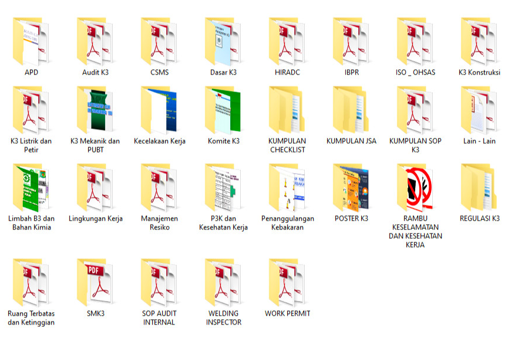Click the "Ruang Terbatas dan Ketinggian" label
This screenshot has height=345, width=508.
[x=31, y=318]
